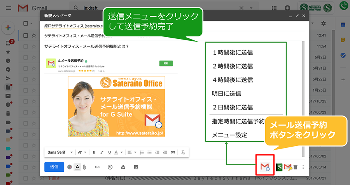Expand the text size dropdown
This screenshot has width=350, height=185.
point(82,152)
